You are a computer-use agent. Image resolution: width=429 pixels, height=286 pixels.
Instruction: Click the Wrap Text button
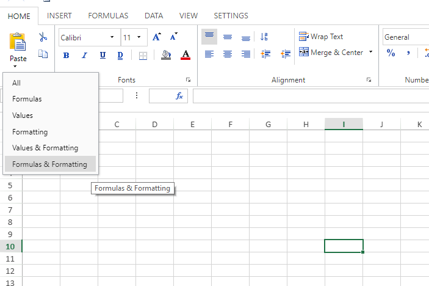(320, 37)
